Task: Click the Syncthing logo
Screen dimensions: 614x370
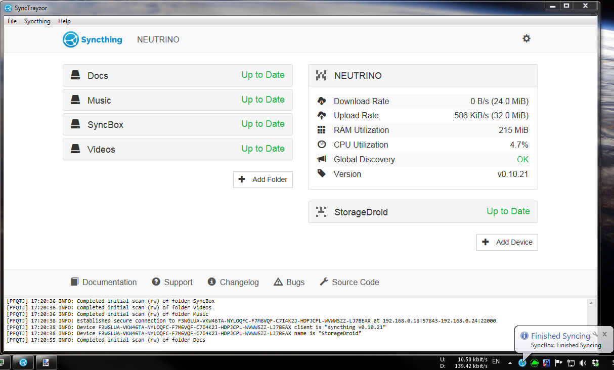Action: click(x=93, y=39)
